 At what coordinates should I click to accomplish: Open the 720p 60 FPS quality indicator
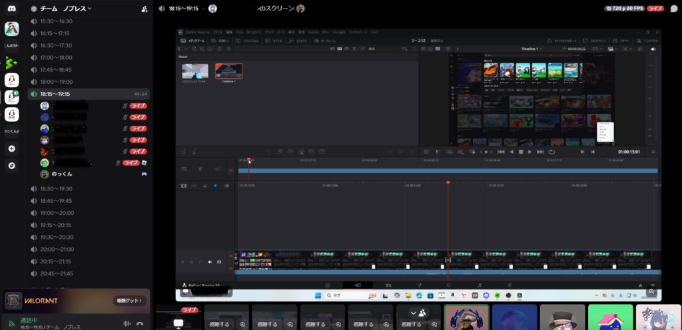coord(624,9)
